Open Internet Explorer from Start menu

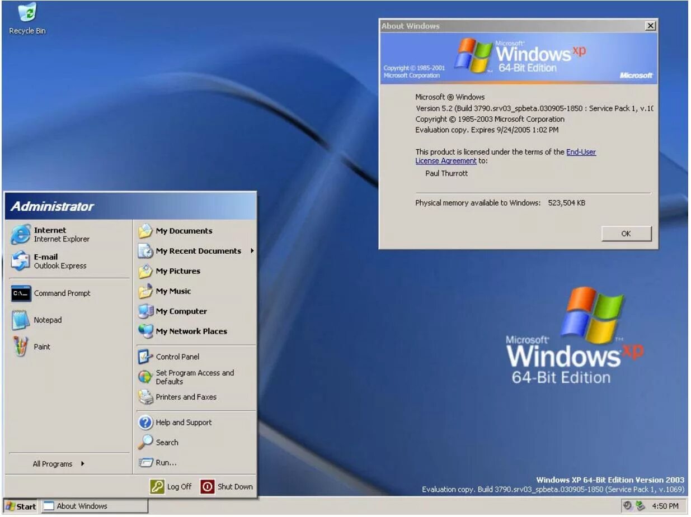click(68, 234)
